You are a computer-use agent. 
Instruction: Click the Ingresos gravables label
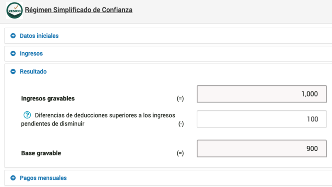48,98
